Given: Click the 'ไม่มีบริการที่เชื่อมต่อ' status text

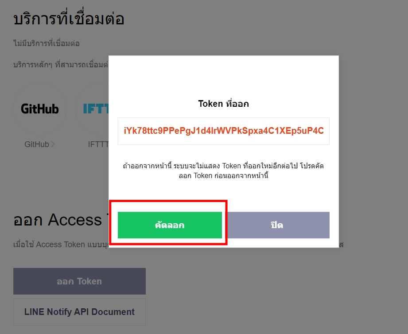Looking at the screenshot, I should click(x=47, y=43).
